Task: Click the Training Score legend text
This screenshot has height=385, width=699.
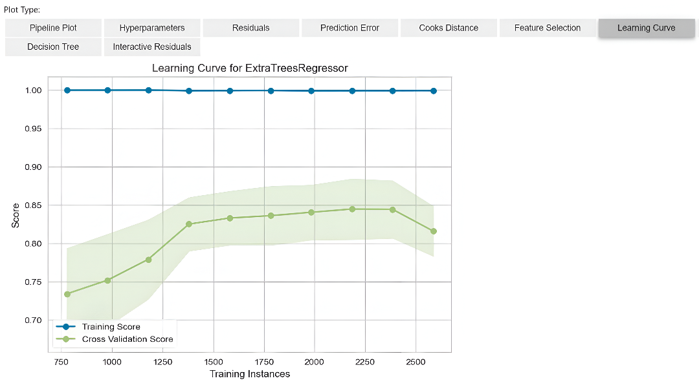Action: [x=111, y=327]
